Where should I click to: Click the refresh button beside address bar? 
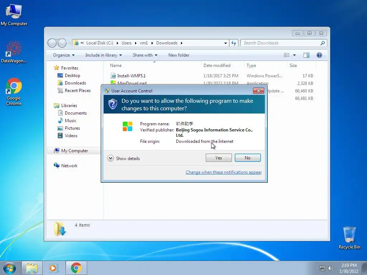234,43
